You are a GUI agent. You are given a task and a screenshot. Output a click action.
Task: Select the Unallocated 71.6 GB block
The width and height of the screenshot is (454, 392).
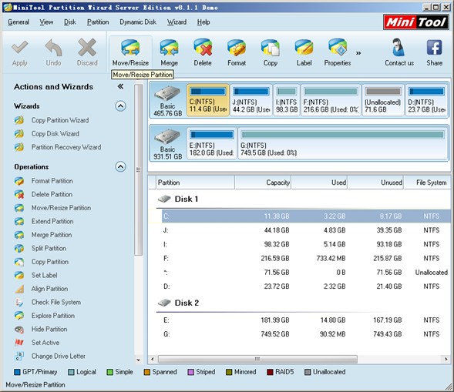click(383, 100)
